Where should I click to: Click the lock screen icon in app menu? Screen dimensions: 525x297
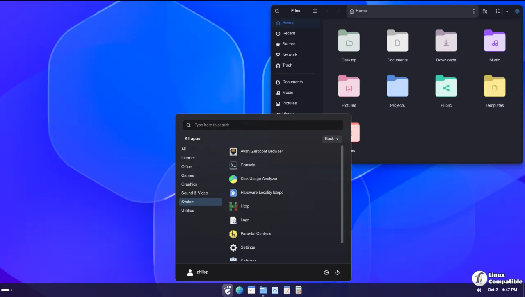[x=326, y=272]
